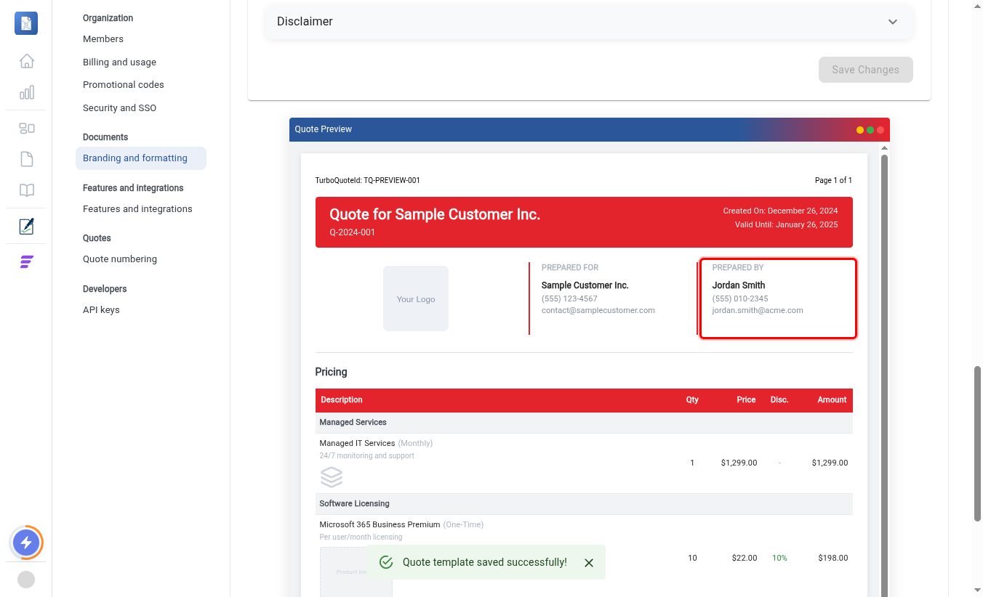This screenshot has width=983, height=597.
Task: Click 'contact@samplecustomer.com' text
Action: pos(598,310)
